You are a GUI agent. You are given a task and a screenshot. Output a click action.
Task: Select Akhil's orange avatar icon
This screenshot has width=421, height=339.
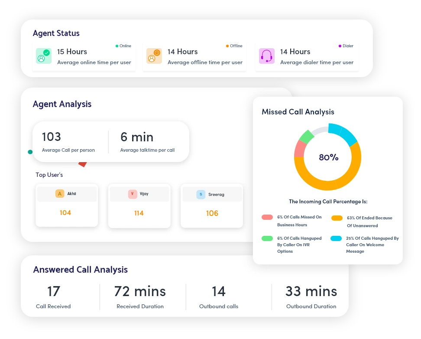[60, 194]
